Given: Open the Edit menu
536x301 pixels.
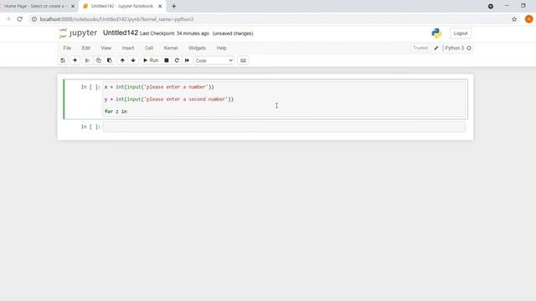Looking at the screenshot, I should tap(85, 48).
